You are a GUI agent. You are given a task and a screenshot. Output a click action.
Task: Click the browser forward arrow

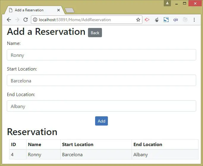click(x=17, y=20)
